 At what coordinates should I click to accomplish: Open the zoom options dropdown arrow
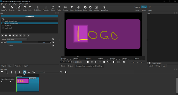click(x=116, y=62)
